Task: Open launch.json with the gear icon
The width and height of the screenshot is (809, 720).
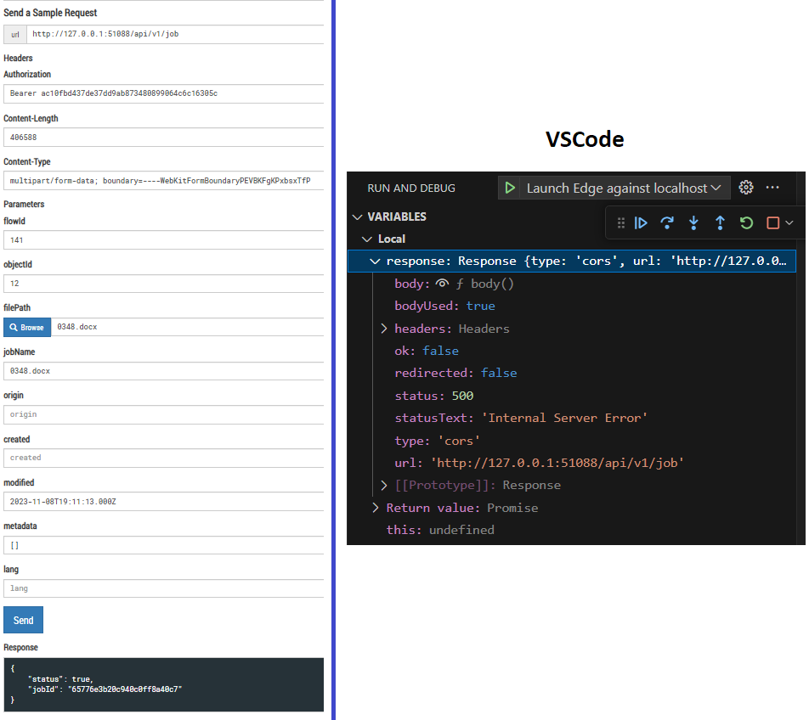Action: pos(746,188)
